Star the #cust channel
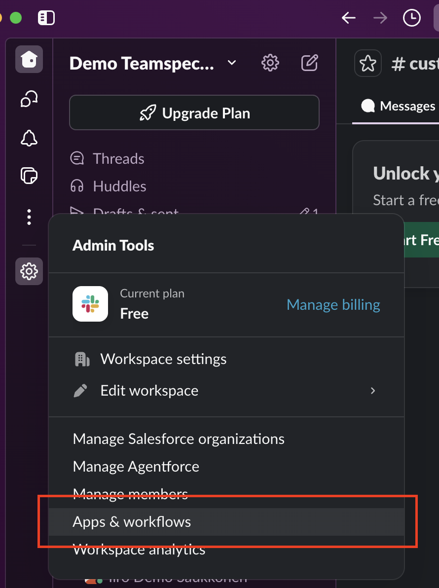439x588 pixels. point(367,63)
